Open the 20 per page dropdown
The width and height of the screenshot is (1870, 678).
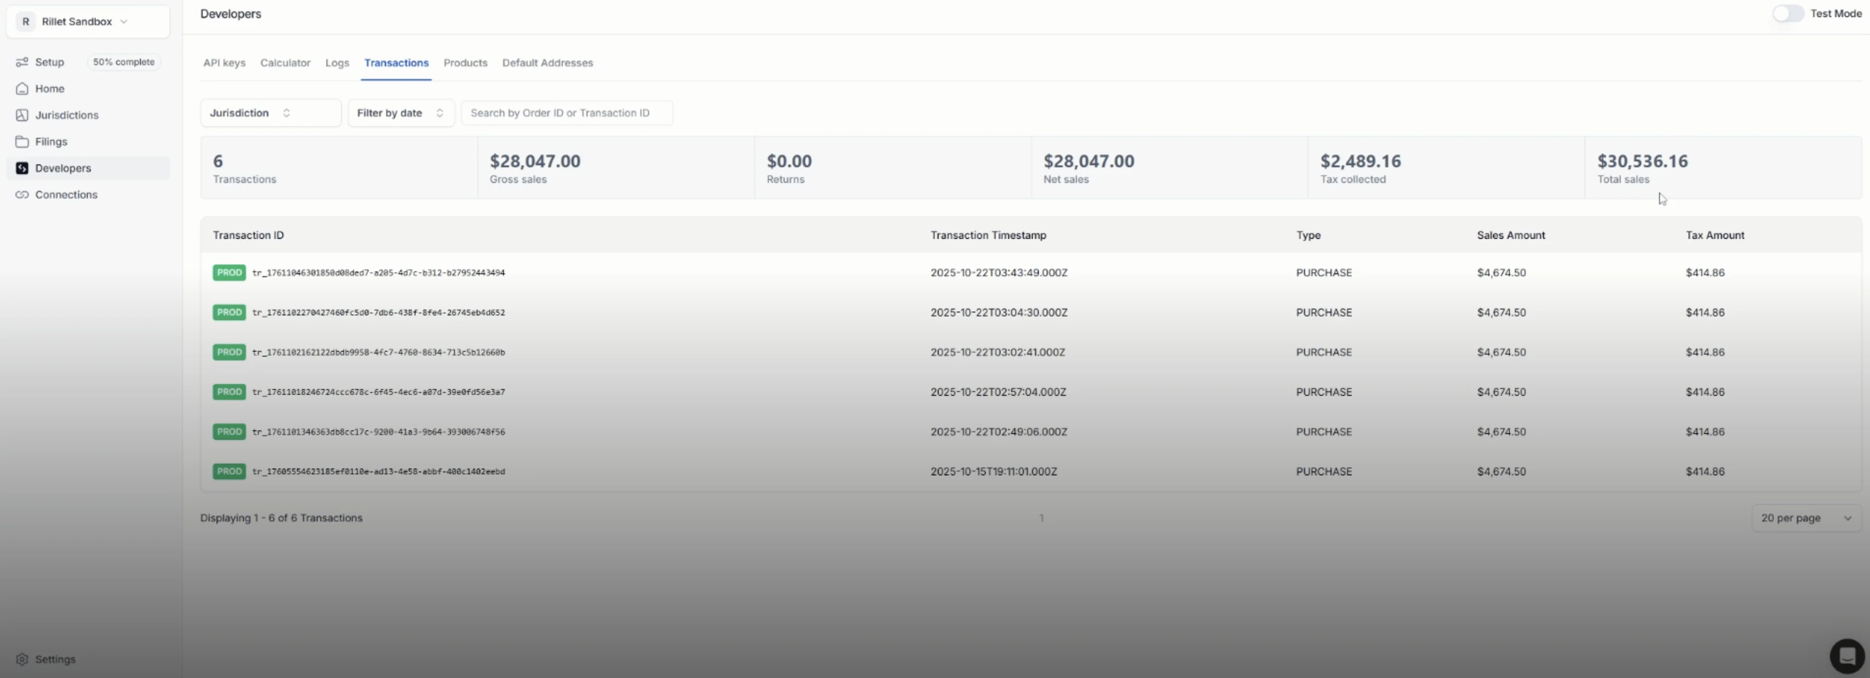pyautogui.click(x=1805, y=518)
